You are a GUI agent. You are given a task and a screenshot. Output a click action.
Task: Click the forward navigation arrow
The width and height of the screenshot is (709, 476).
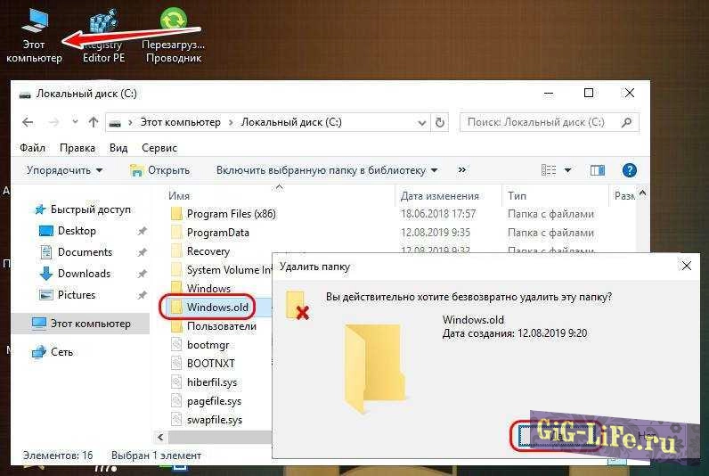[53, 122]
